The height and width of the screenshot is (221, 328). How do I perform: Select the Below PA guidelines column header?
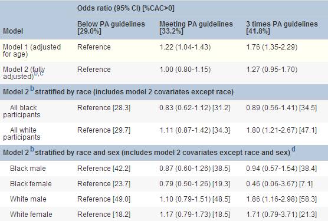[x=111, y=28]
